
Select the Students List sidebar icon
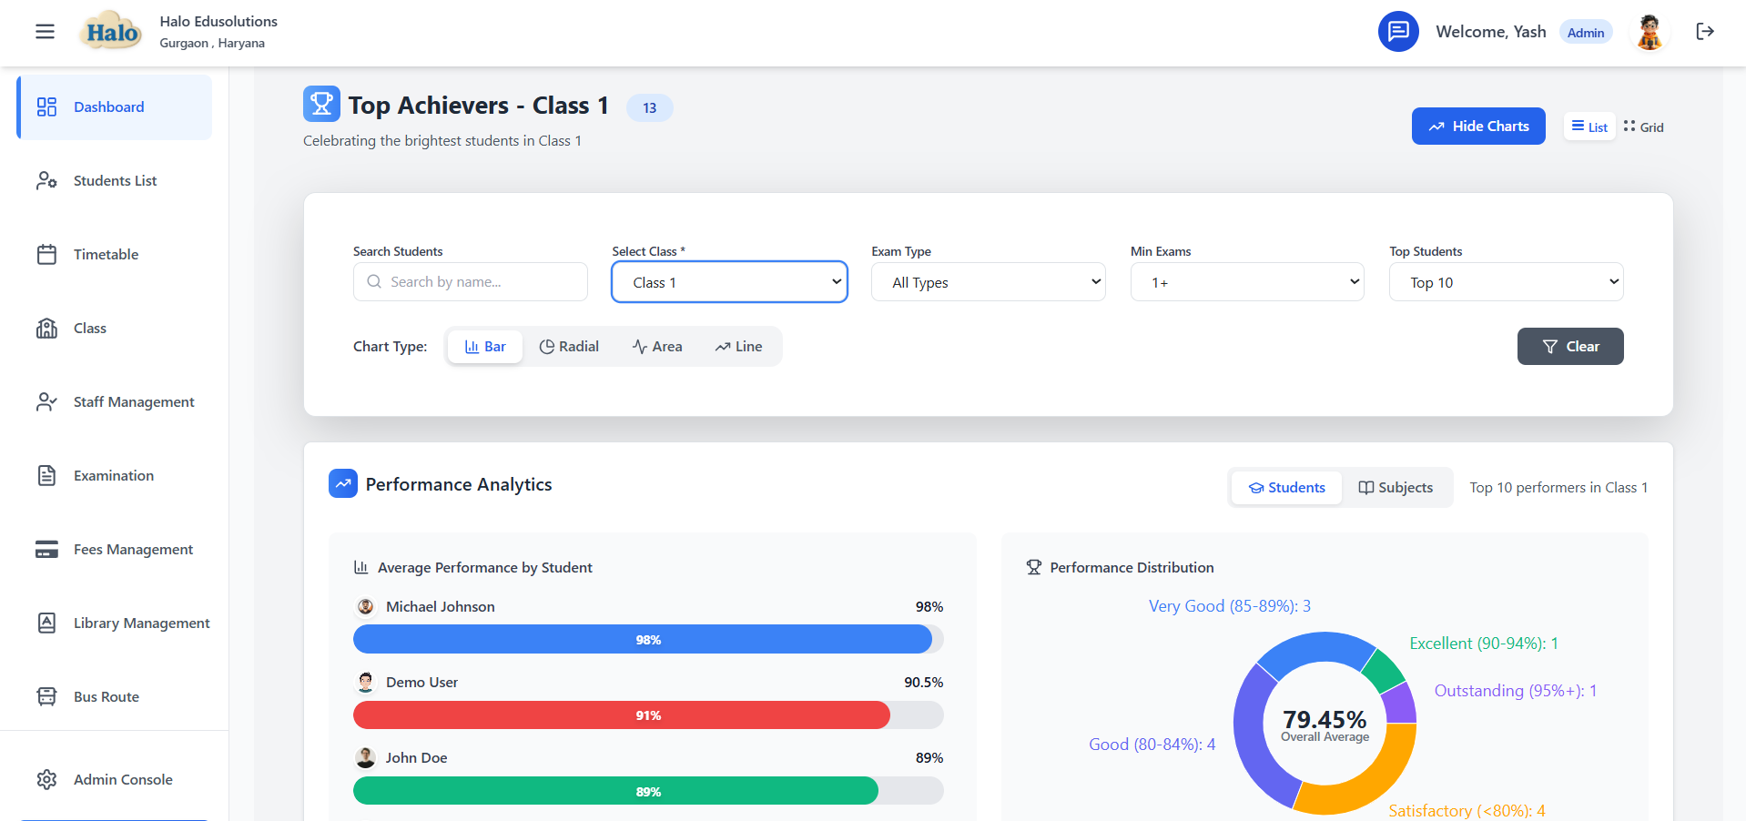pyautogui.click(x=47, y=180)
